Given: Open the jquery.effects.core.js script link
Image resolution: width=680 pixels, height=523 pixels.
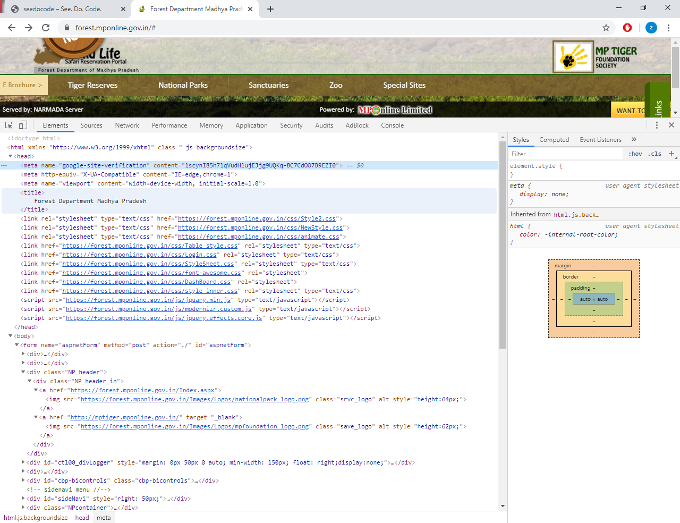Looking at the screenshot, I should 164,318.
